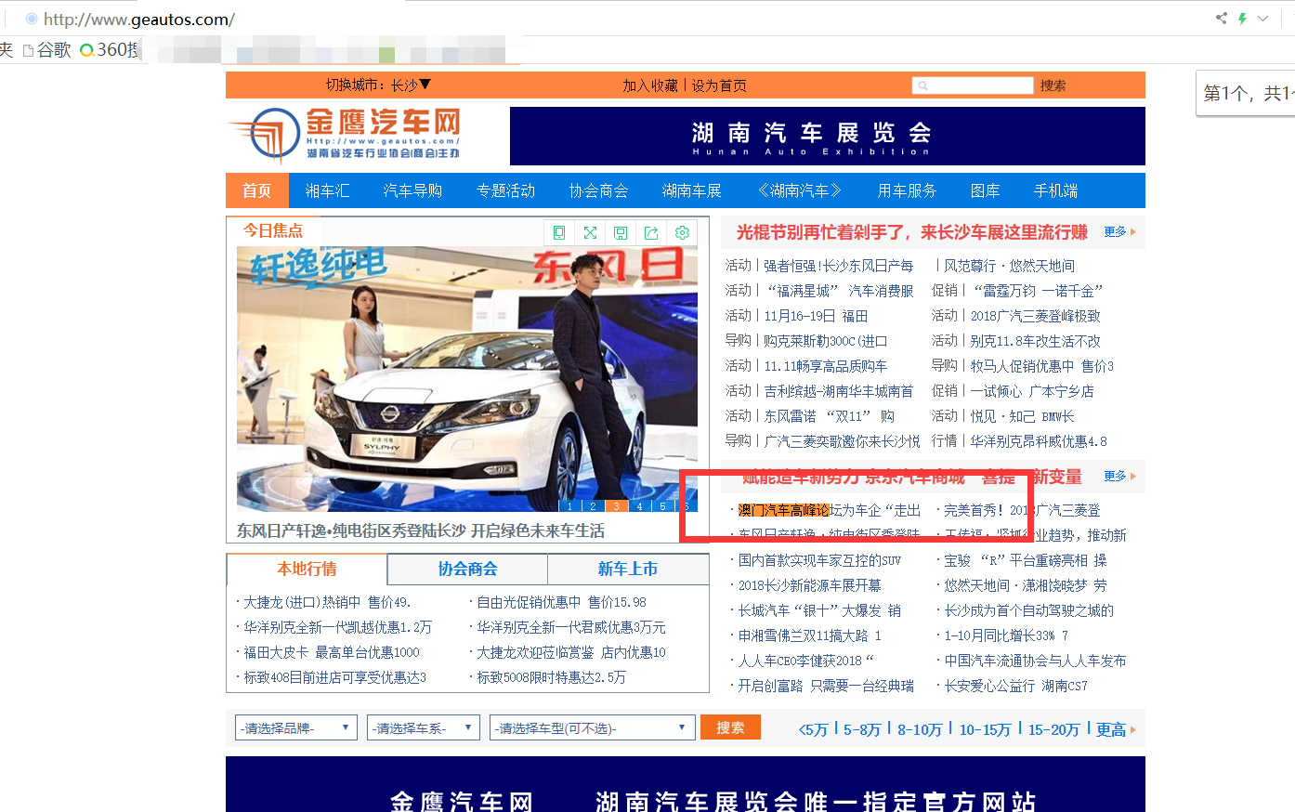Open 汽车导购 navigation item
Screen dimensions: 1295x812
412,190
